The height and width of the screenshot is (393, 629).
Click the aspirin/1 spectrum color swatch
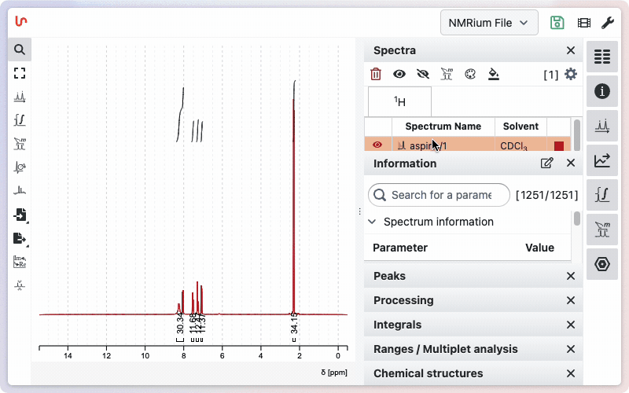click(x=559, y=146)
